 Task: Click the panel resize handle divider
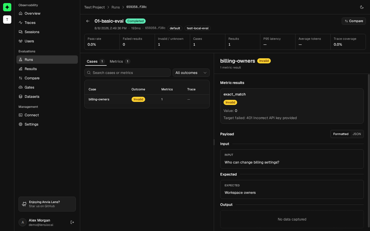(214, 142)
